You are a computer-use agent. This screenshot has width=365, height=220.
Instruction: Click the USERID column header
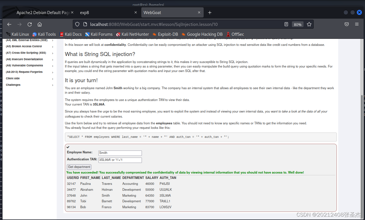(73, 178)
